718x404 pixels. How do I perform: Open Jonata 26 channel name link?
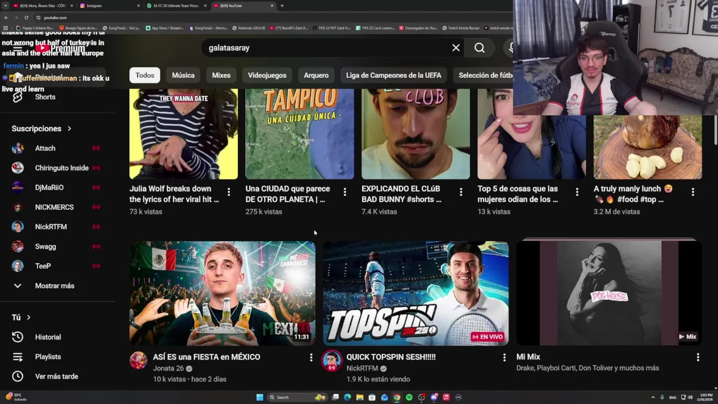[168, 368]
